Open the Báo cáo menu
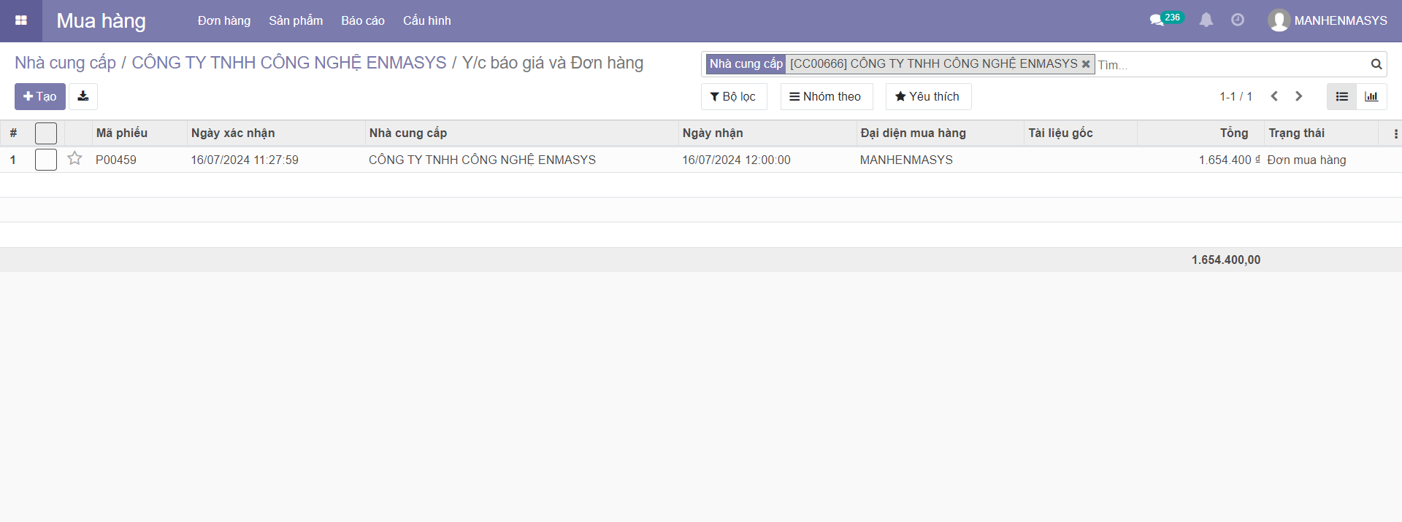This screenshot has width=1402, height=522. click(362, 20)
